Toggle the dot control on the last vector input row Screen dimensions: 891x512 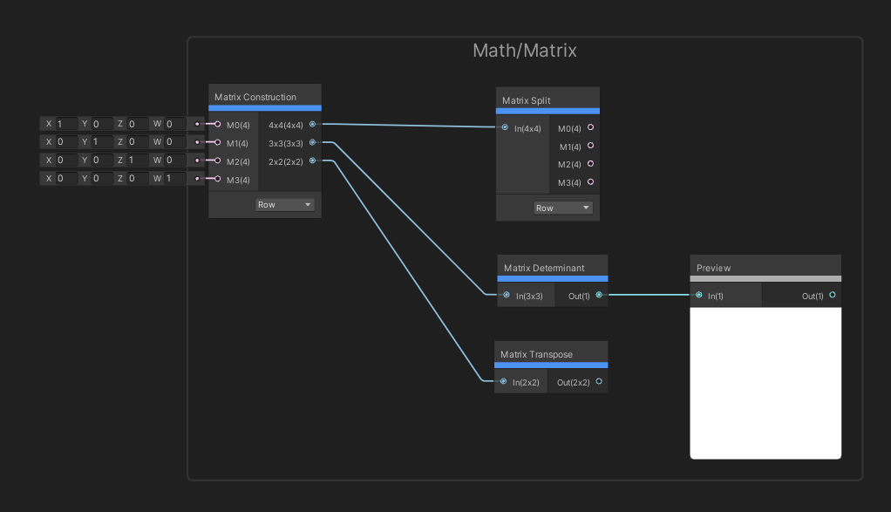pos(198,178)
